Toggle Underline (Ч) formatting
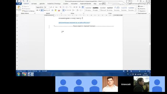This screenshot has width=167, height=94. [41, 10]
